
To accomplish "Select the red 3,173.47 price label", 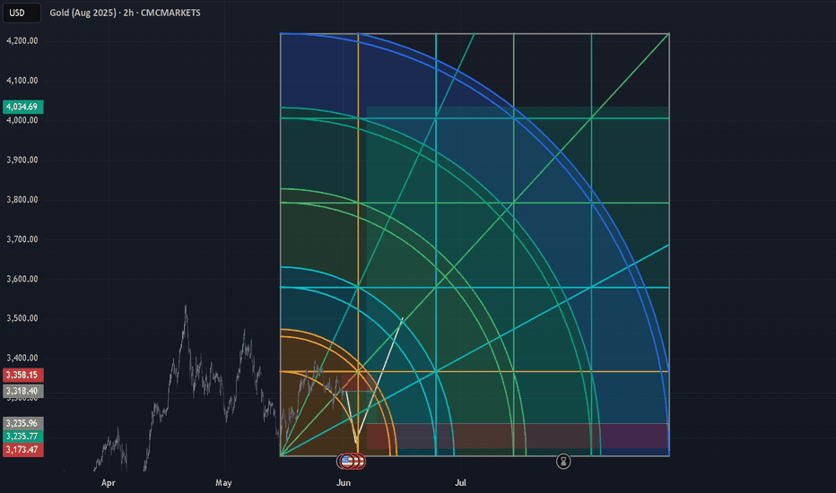I will (x=22, y=449).
